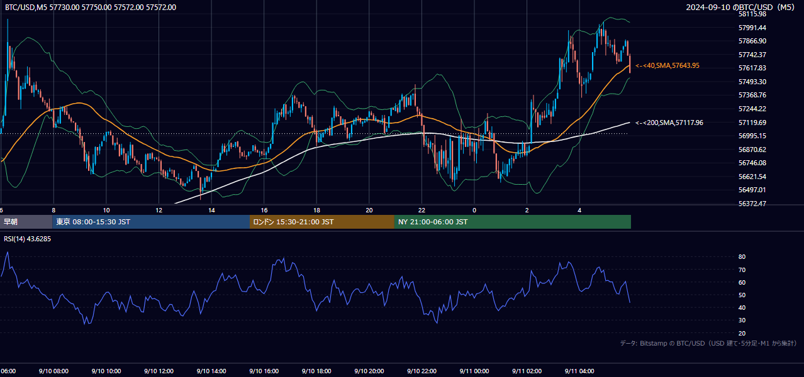Click hour tick 14 under price chart
Viewport: 804px width, 377px height.
click(211, 210)
